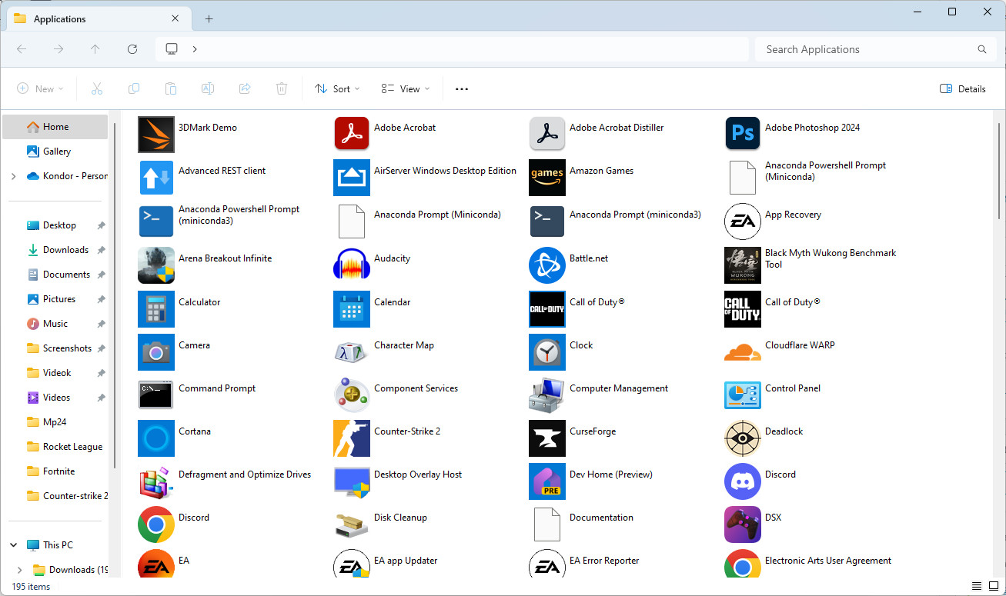Select Defragment and Optimize Drives icon
Viewport: 1006px width, 596px height.
point(156,481)
